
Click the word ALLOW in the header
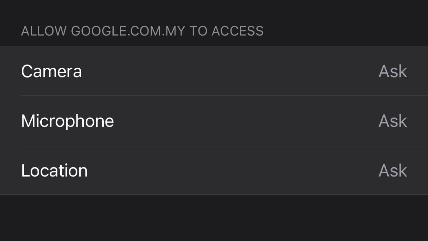click(x=43, y=31)
